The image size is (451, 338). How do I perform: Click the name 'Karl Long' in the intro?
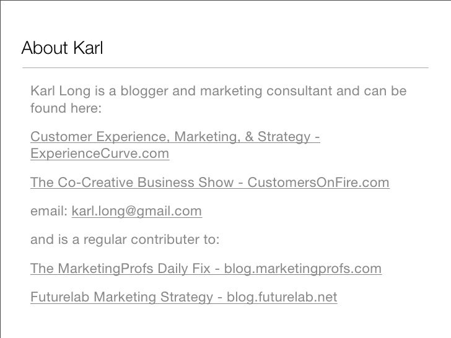tap(61, 91)
